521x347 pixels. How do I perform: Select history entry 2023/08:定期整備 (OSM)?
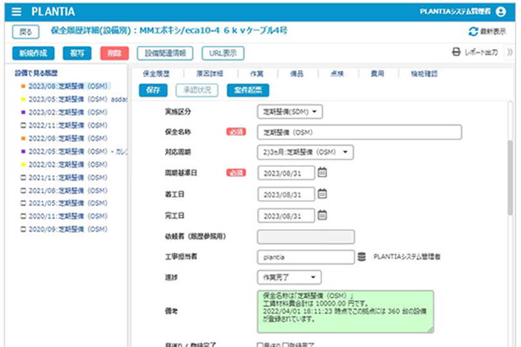[68, 86]
